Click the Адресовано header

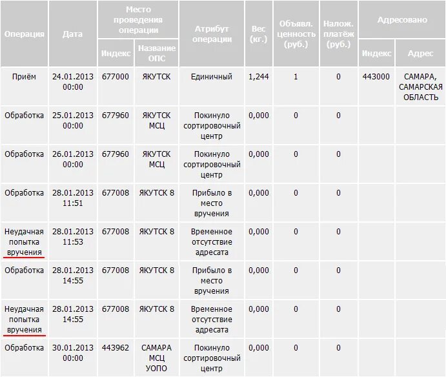(x=402, y=19)
